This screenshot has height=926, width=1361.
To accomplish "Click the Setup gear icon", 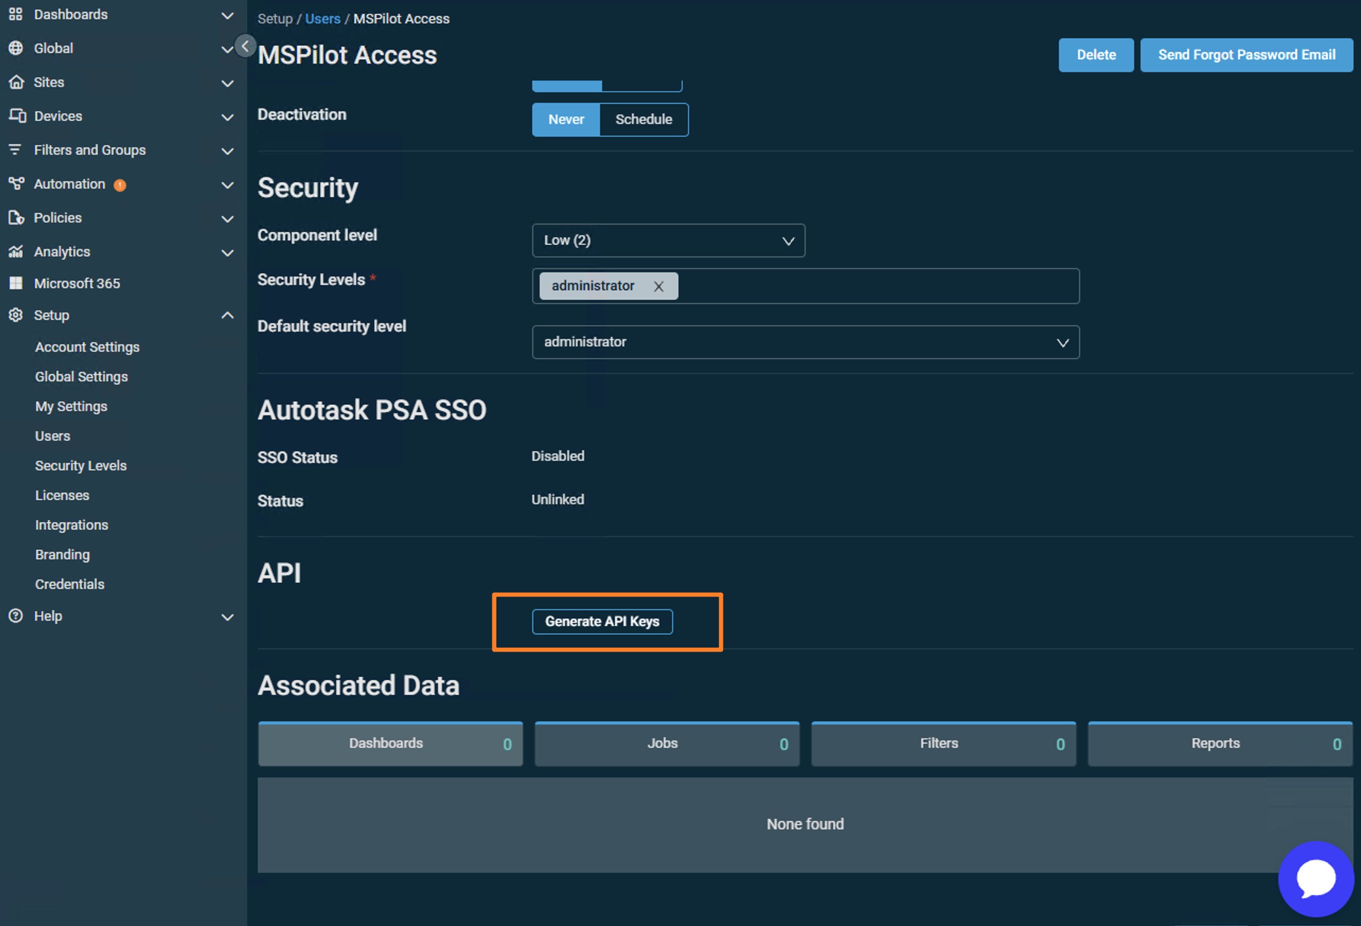I will pyautogui.click(x=16, y=315).
